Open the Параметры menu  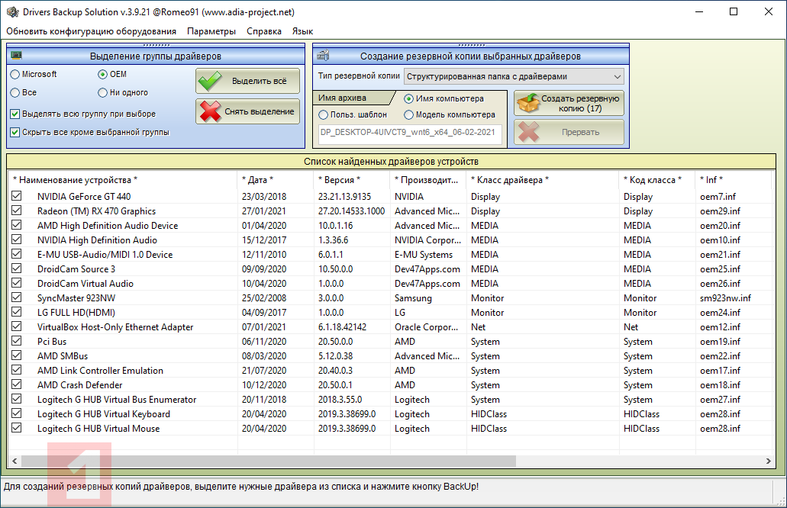coord(211,31)
